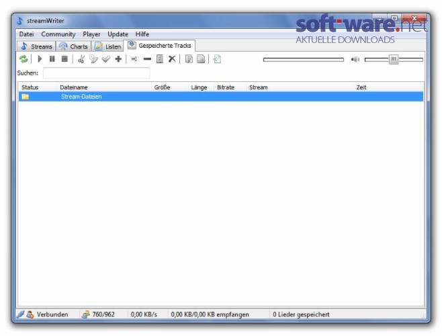Click the tag editor icon
442x336 pixels.
(x=93, y=59)
